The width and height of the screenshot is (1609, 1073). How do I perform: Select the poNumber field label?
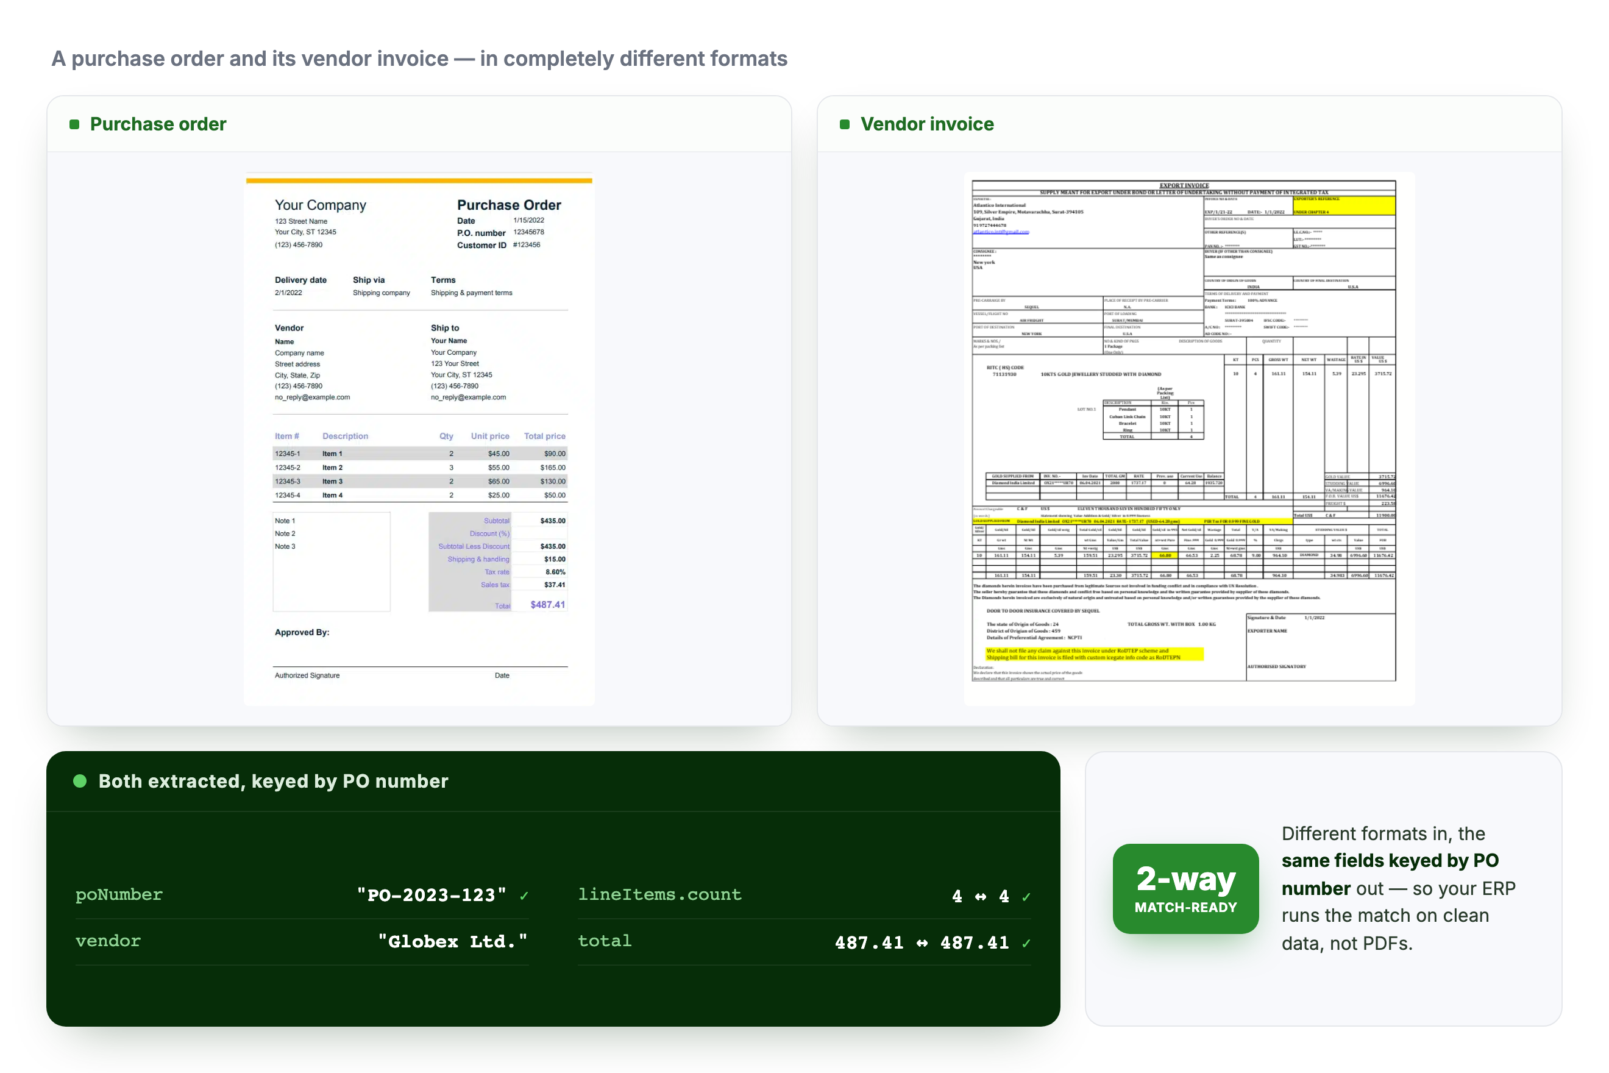click(119, 894)
